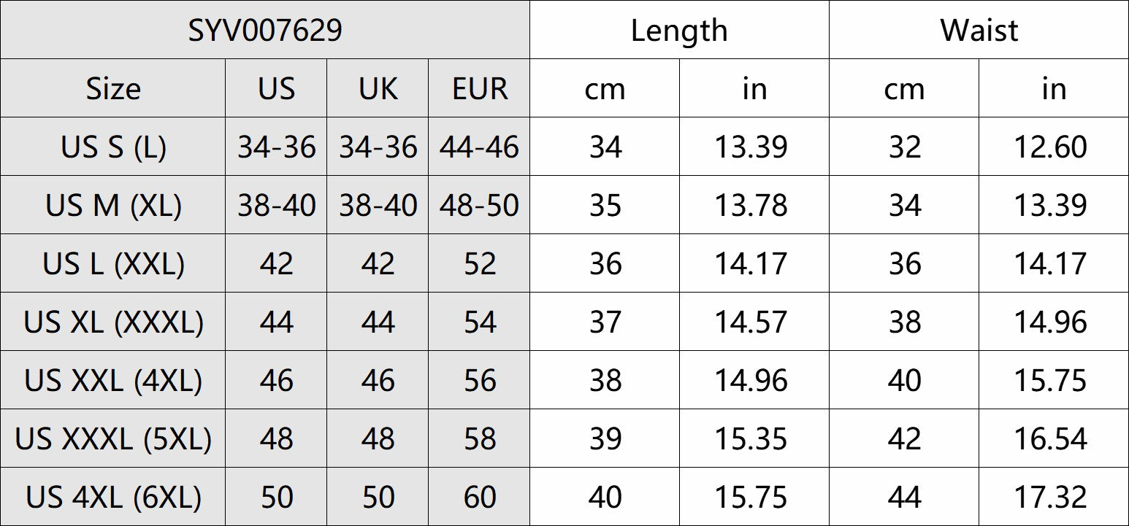The height and width of the screenshot is (526, 1129).
Task: Select the US XXXL (5XL) row label
Action: pyautogui.click(x=113, y=439)
